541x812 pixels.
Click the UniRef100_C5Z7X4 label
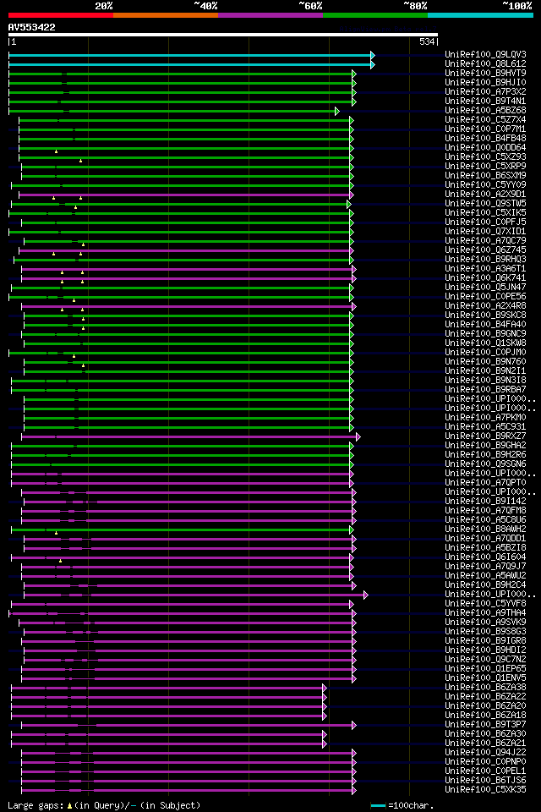pyautogui.click(x=485, y=119)
